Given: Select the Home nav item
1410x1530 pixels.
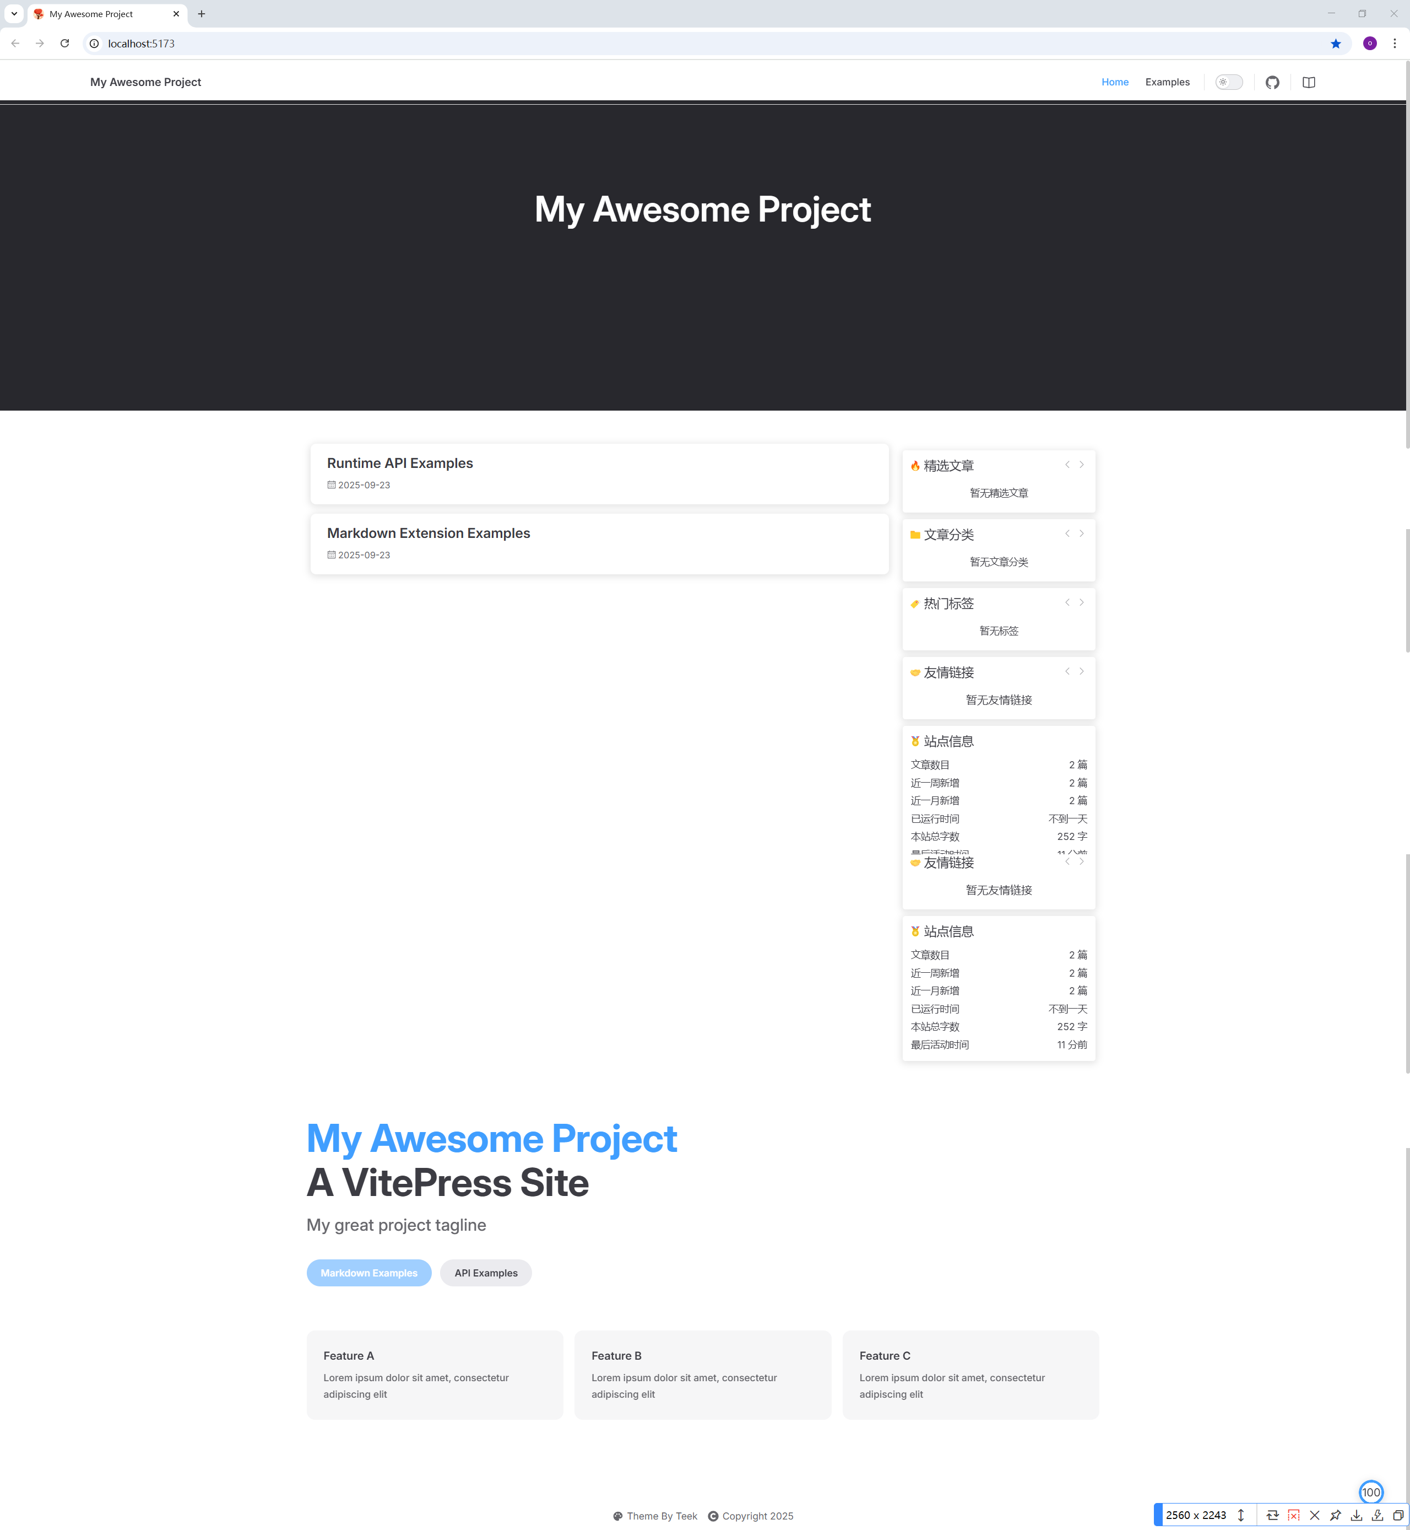Looking at the screenshot, I should (x=1114, y=83).
